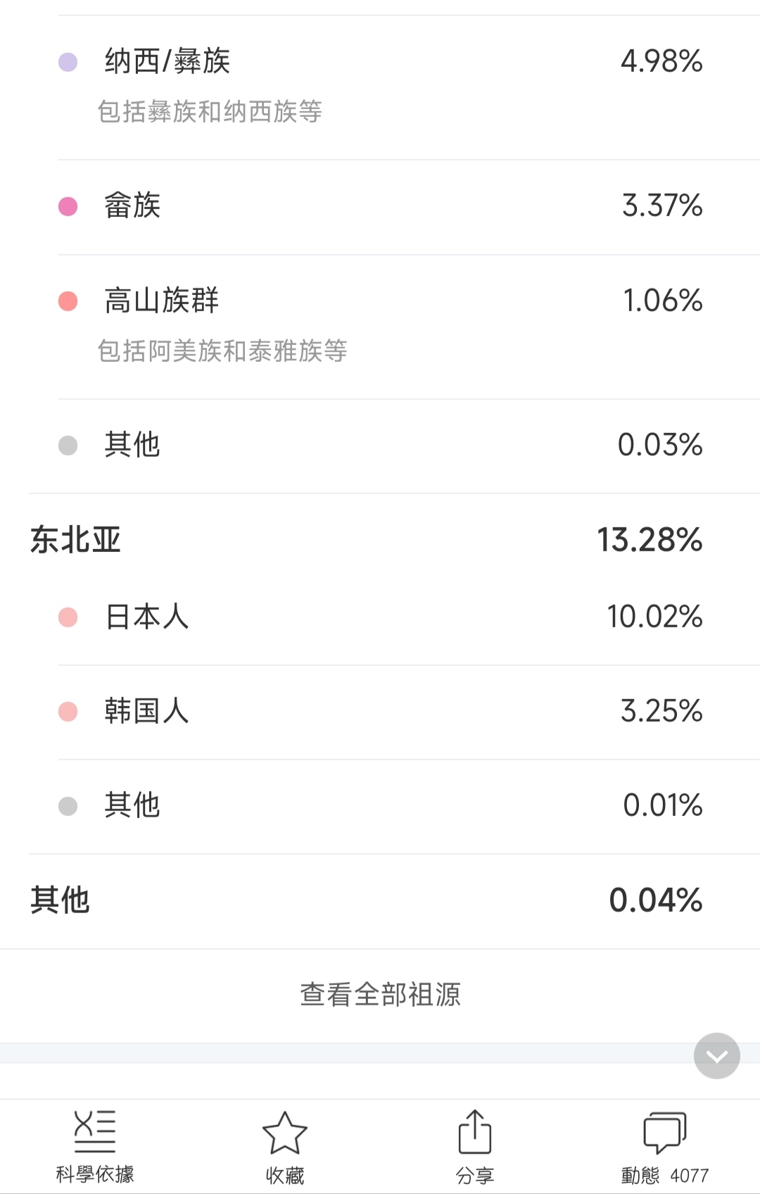Open the 動態 comments speech bubble icon
Image resolution: width=760 pixels, height=1194 pixels.
(665, 1133)
